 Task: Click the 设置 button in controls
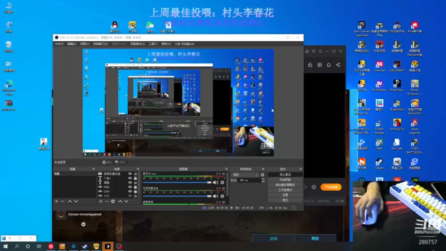pyautogui.click(x=285, y=195)
